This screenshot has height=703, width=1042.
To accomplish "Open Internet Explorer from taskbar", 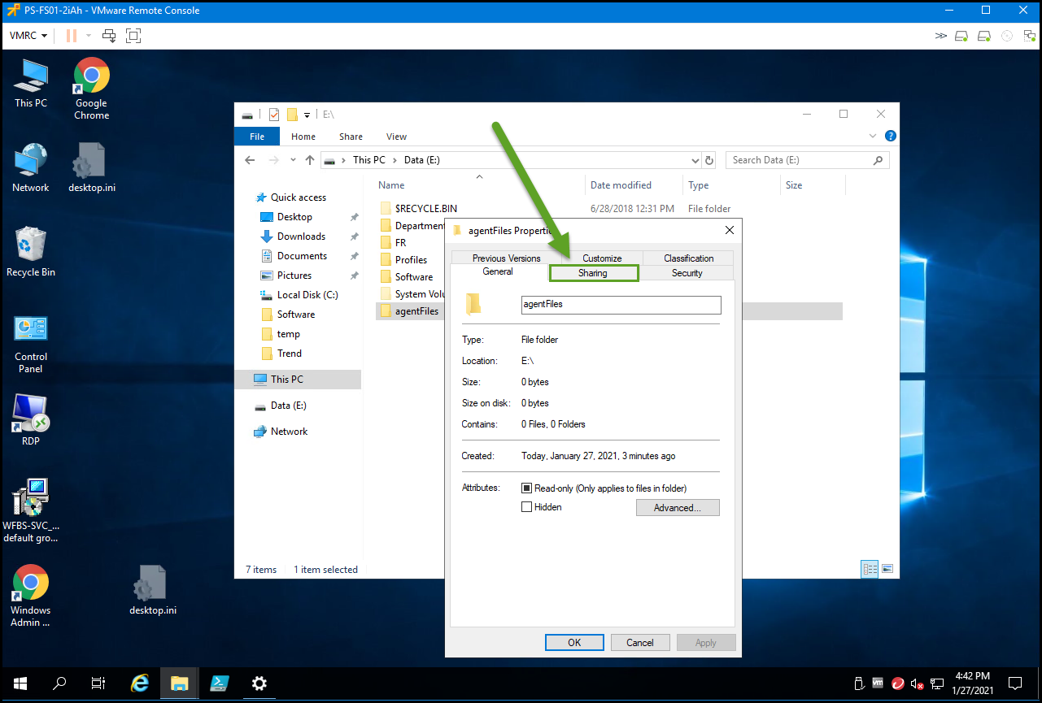I will click(140, 683).
